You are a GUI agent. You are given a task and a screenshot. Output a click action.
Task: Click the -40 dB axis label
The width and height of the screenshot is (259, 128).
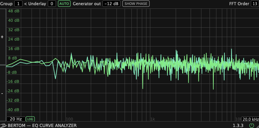tap(13, 110)
